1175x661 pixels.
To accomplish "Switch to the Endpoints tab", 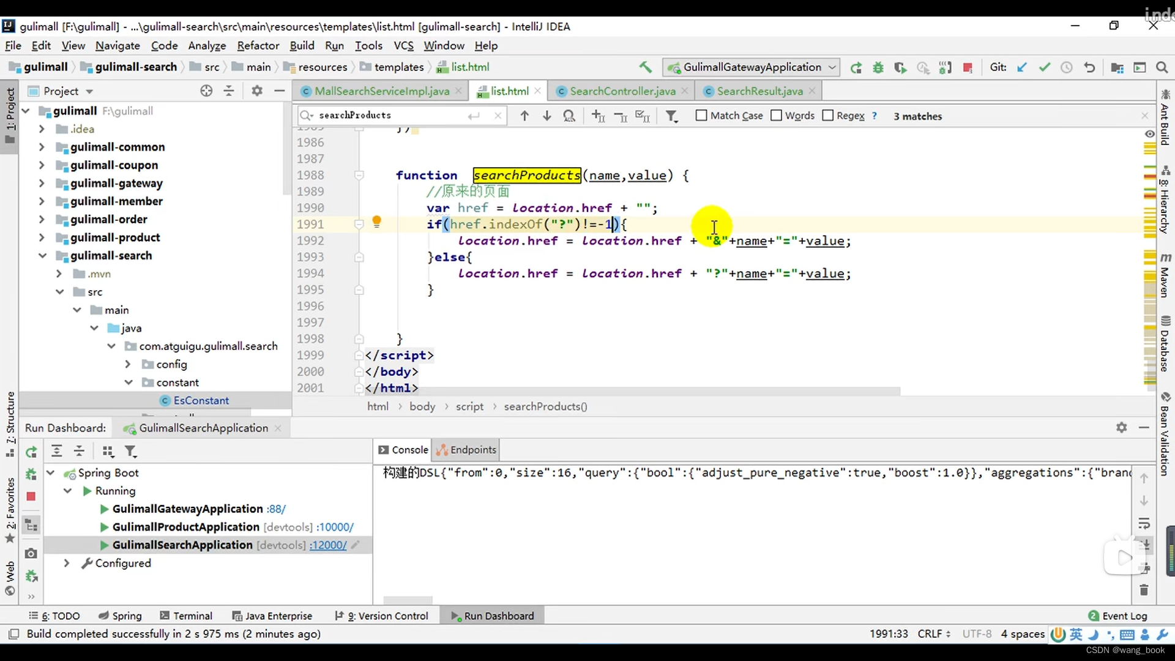I will (x=467, y=450).
